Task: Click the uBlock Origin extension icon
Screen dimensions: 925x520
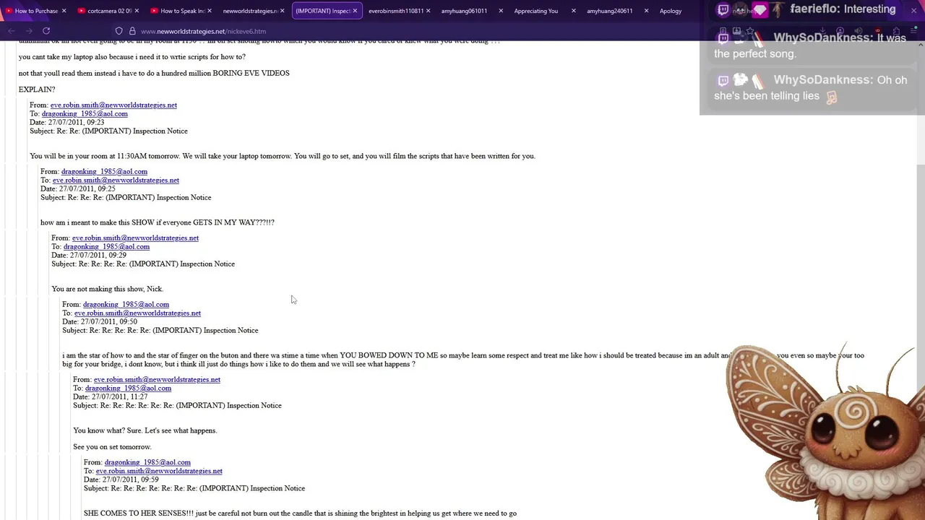Action: (877, 31)
